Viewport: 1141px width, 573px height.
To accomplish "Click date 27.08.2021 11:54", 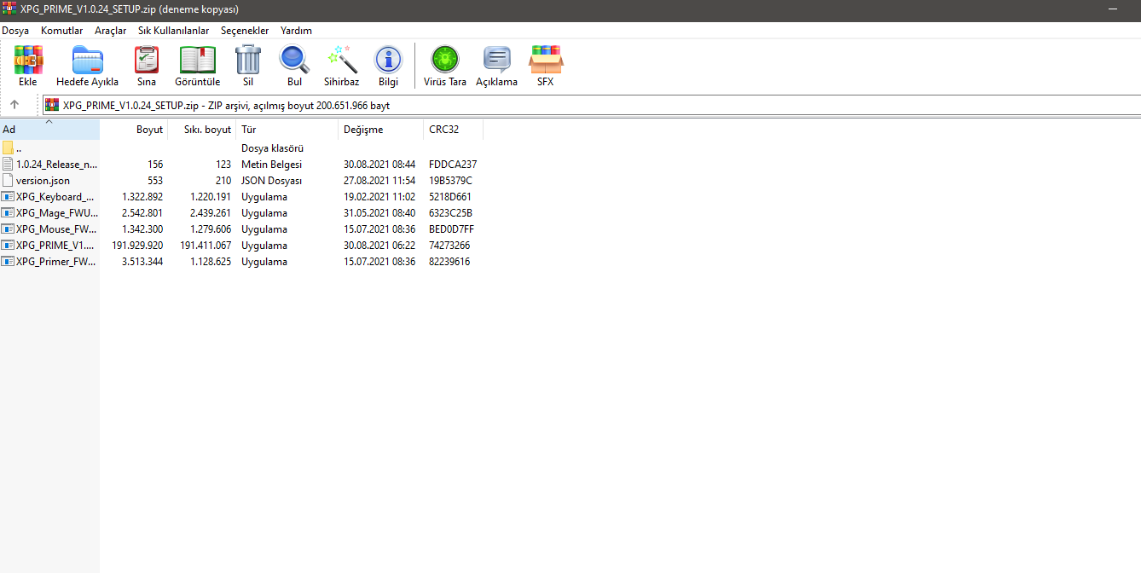I will click(x=379, y=180).
